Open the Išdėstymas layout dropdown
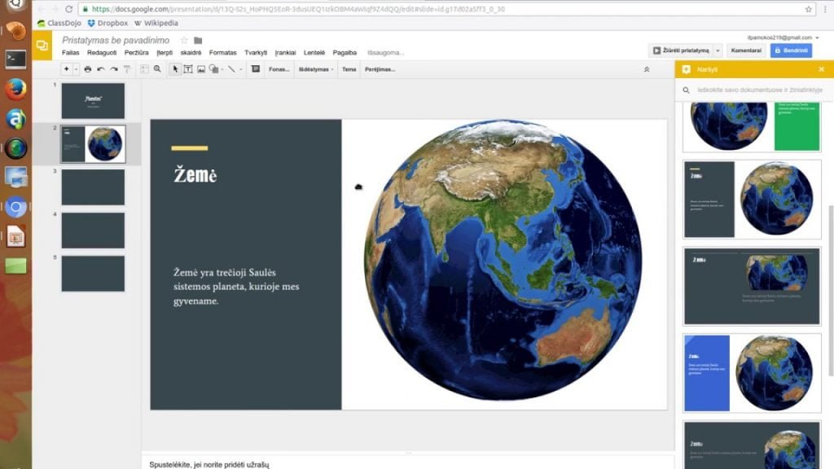The height and width of the screenshot is (469, 834). (x=316, y=69)
